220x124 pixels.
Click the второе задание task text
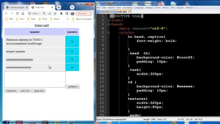pyautogui.click(x=16, y=51)
